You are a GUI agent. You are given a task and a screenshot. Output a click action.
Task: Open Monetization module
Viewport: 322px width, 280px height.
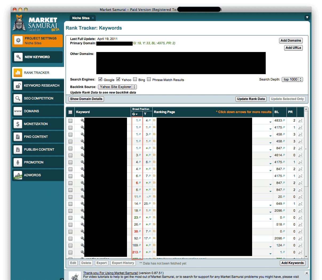pos(38,124)
